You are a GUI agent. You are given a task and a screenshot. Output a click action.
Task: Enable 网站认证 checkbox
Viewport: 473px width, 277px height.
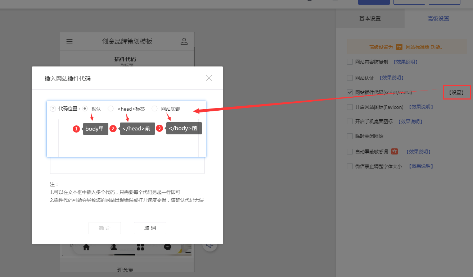(350, 78)
